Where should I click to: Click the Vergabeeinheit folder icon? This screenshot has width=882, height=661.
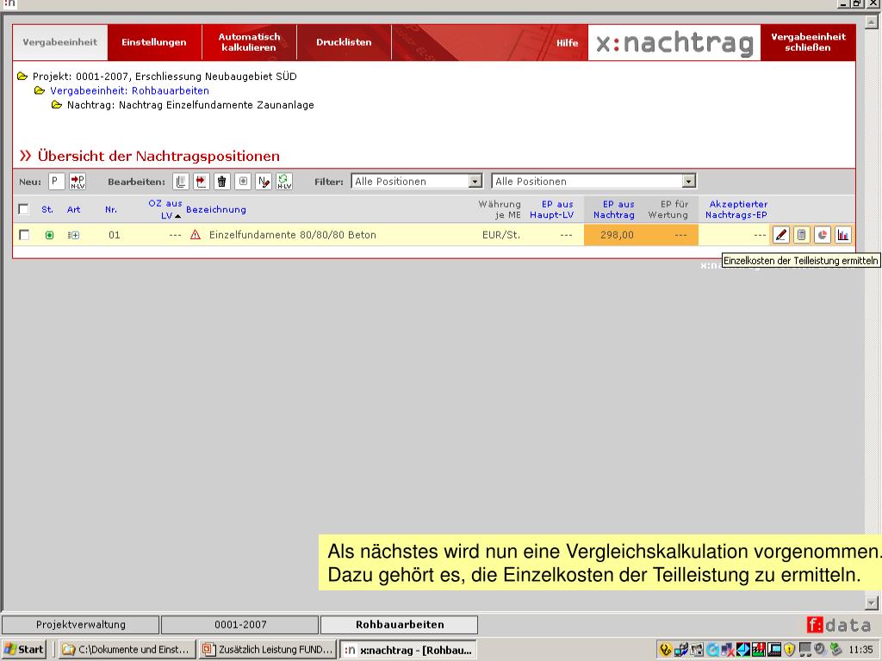(x=40, y=90)
